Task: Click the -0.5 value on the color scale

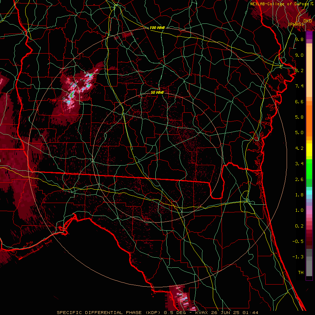Action: click(x=298, y=241)
